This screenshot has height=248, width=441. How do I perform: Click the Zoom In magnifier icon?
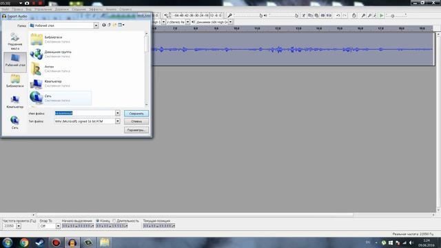tap(363, 15)
